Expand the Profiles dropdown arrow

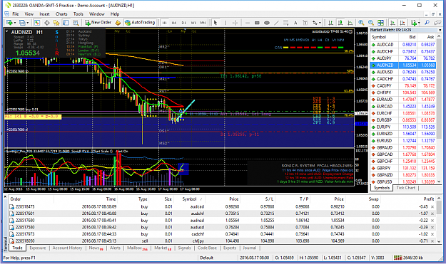pyautogui.click(x=28, y=23)
